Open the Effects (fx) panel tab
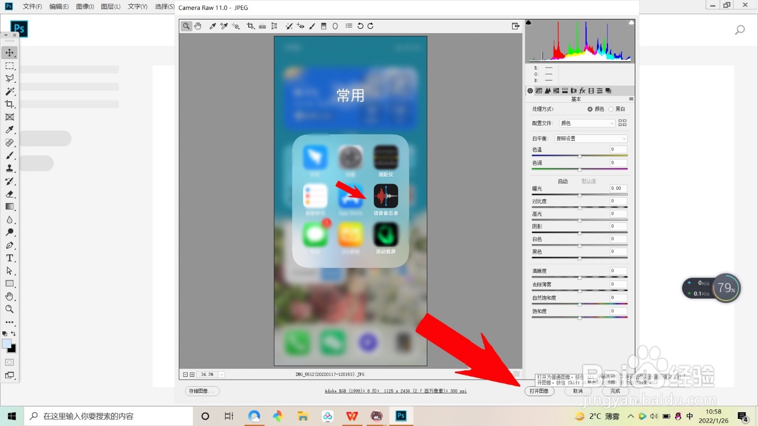 (582, 90)
